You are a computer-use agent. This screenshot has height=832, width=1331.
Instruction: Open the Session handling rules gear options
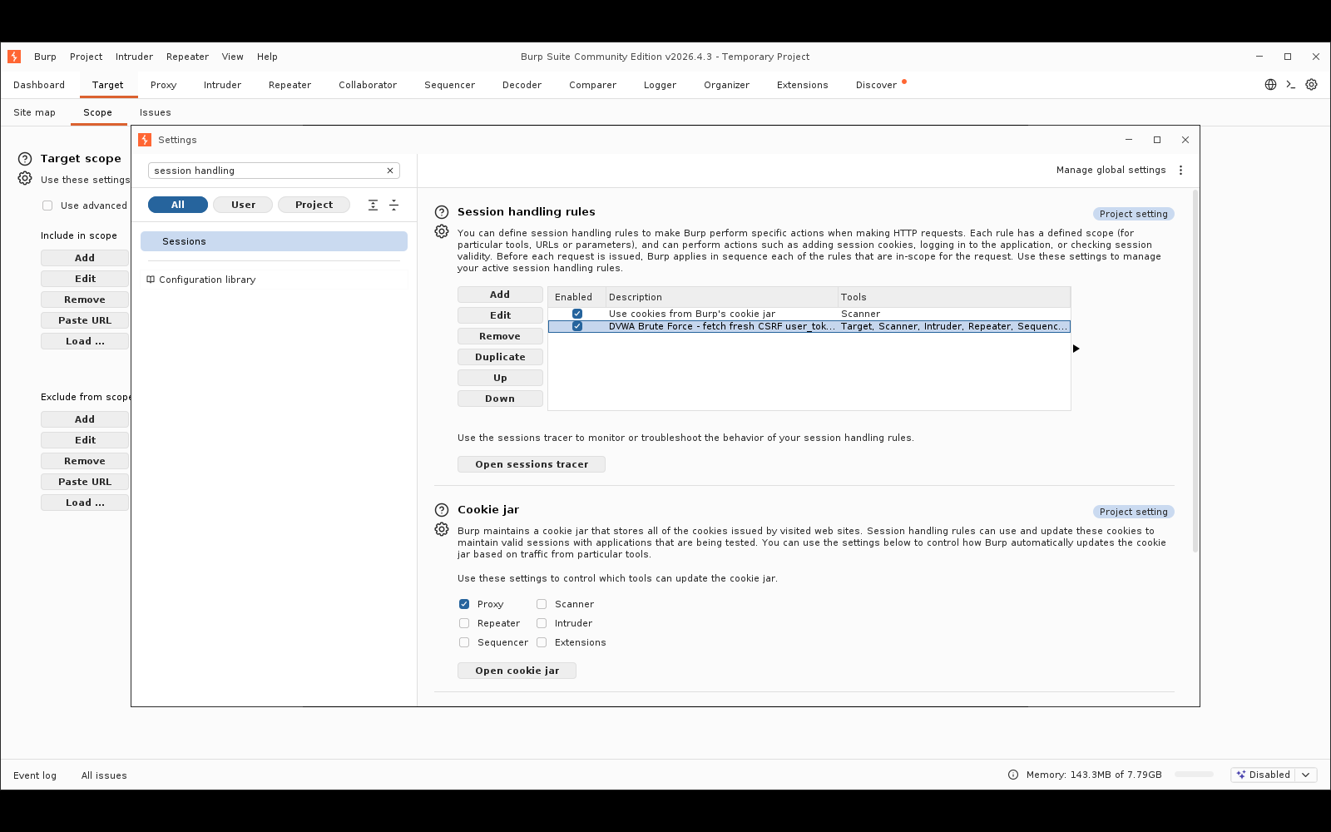click(x=442, y=231)
